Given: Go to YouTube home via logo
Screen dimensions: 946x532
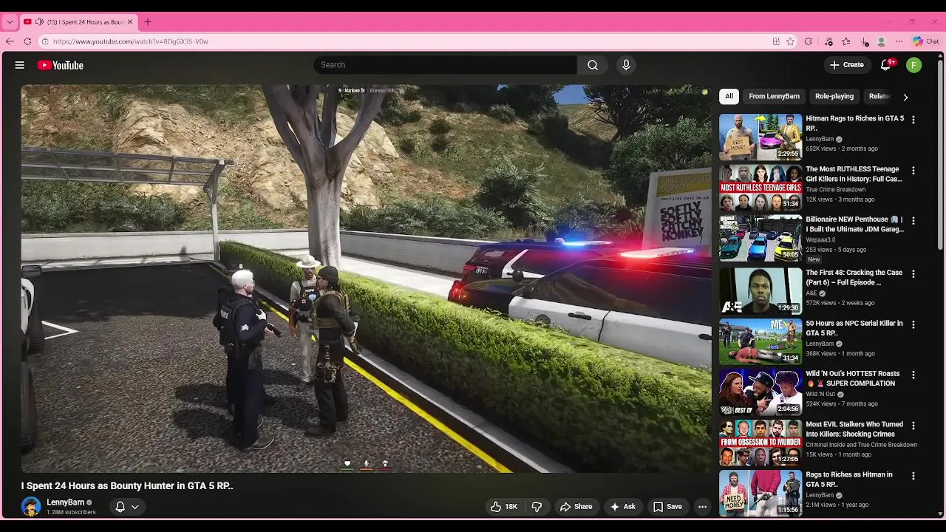Looking at the screenshot, I should (61, 65).
